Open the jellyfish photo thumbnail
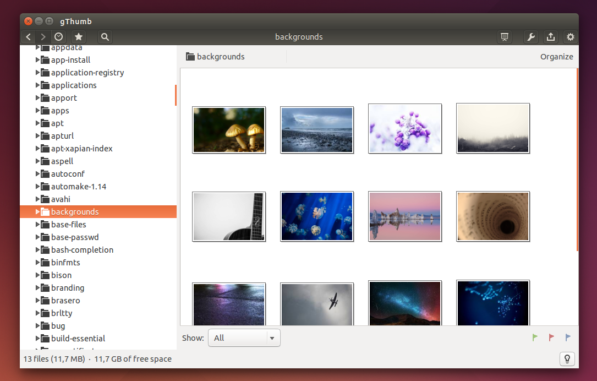597x381 pixels. point(317,216)
